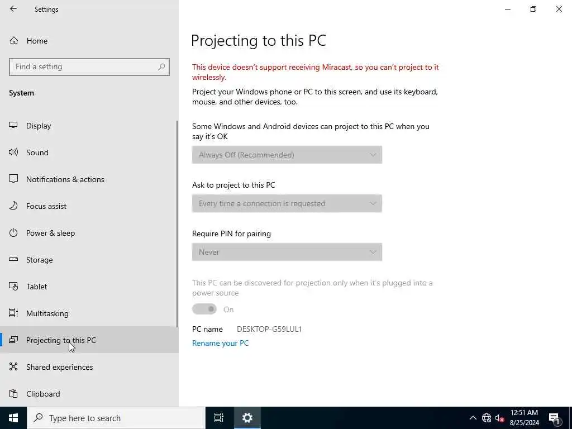The image size is (572, 429).
Task: Open the Action Center notifications icon
Action: point(555,418)
